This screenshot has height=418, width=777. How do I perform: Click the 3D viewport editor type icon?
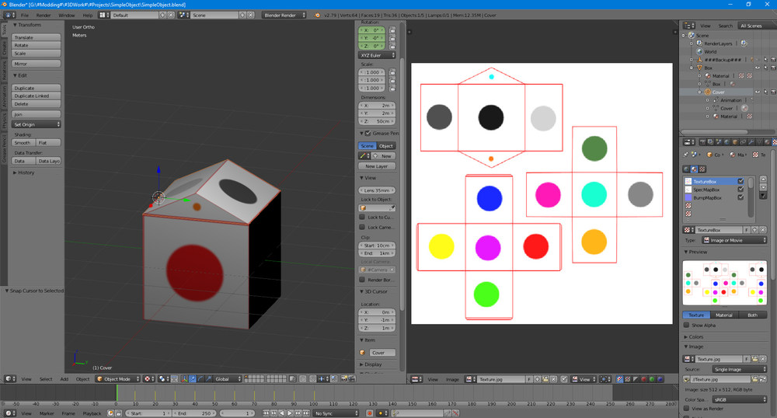(x=9, y=379)
